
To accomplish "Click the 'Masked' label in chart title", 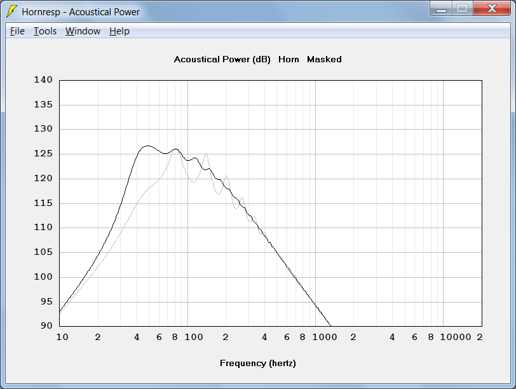I will tap(324, 60).
